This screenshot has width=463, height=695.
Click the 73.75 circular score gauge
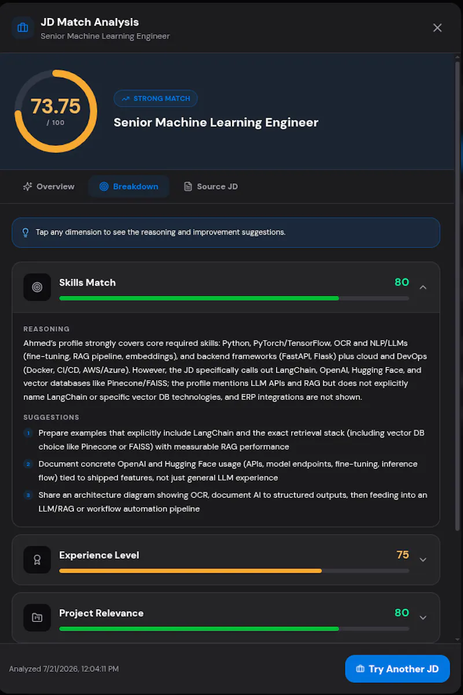point(56,111)
